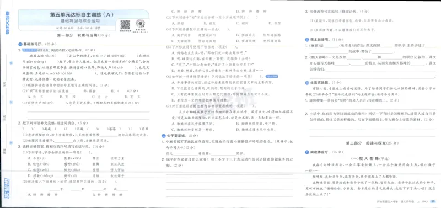Screen dimensions: 441x208
Task: Click the section label 句子荟萃馆
Action: 175,136
